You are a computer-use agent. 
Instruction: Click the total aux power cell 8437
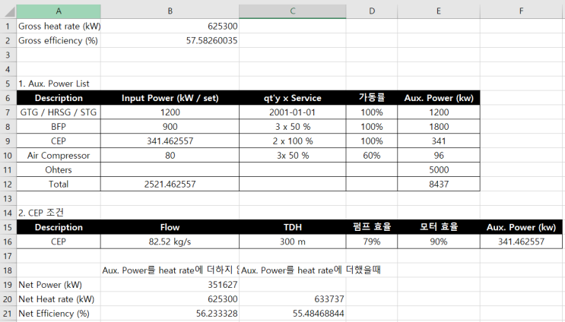click(438, 185)
